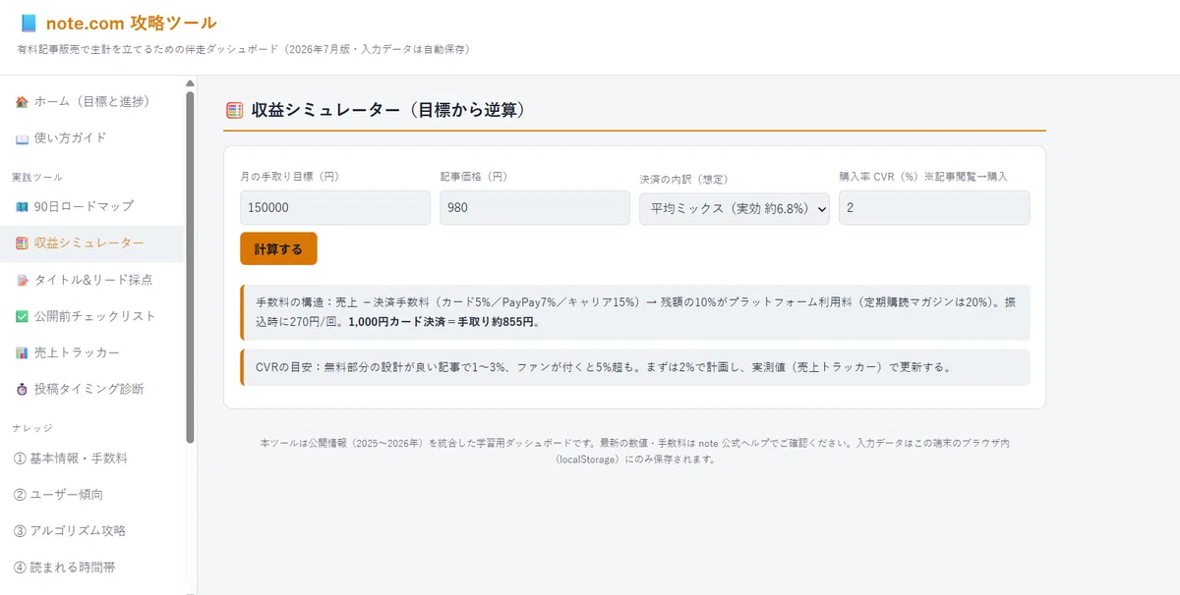1180x595 pixels.
Task: Click the note.com 攻略ツール title
Action: point(131,23)
